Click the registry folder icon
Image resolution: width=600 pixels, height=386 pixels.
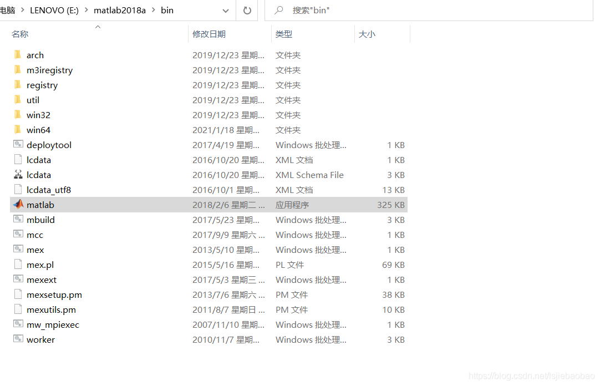[x=18, y=84]
